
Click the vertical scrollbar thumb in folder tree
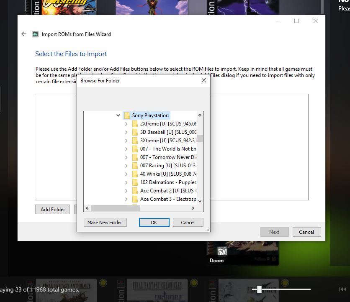coord(200,138)
